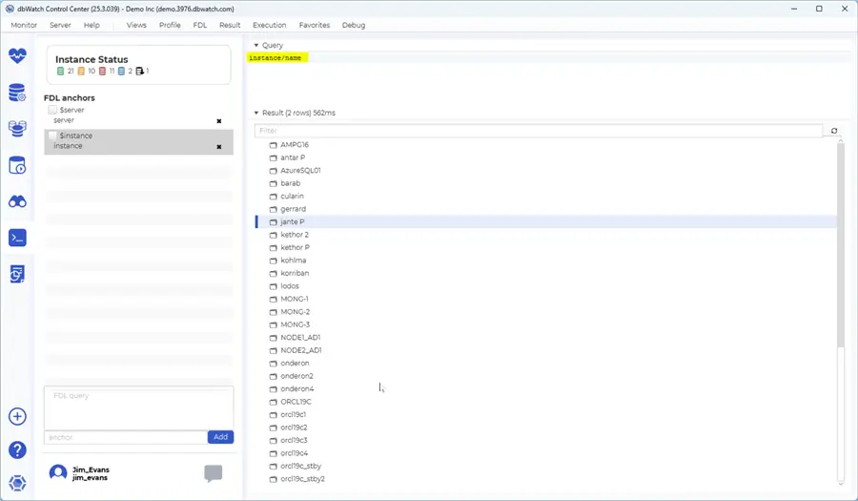Select the jante P row
Viewport: 858px width, 501px height.
(x=546, y=221)
